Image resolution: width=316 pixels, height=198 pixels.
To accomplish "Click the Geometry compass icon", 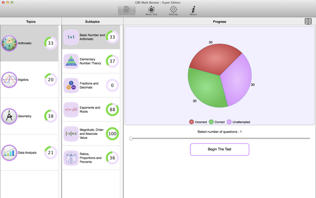I will pos(9,116).
